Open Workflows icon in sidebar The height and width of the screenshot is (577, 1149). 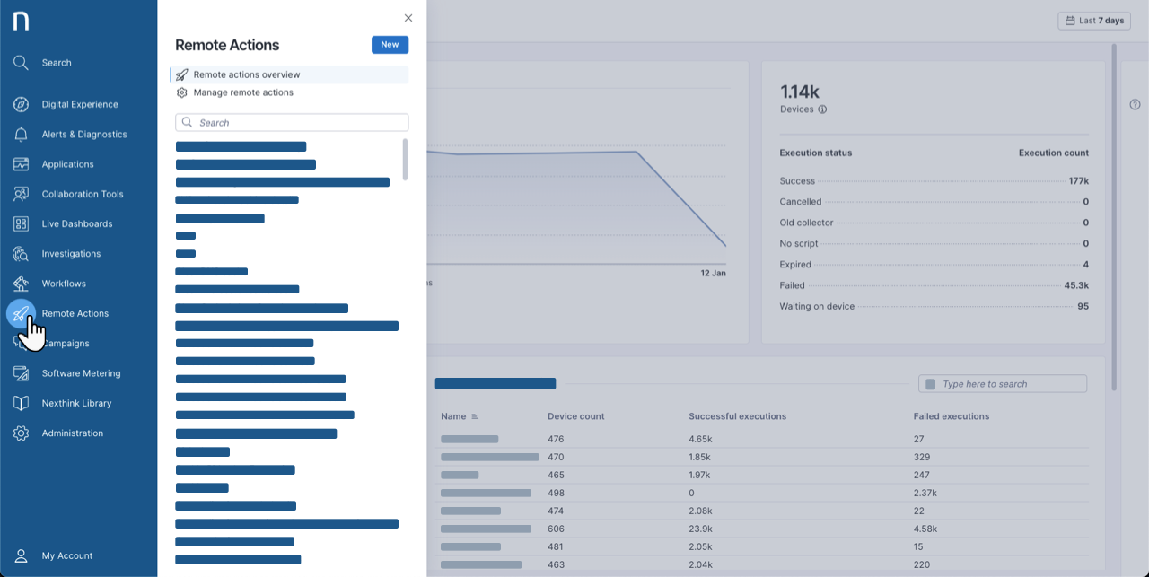click(21, 284)
